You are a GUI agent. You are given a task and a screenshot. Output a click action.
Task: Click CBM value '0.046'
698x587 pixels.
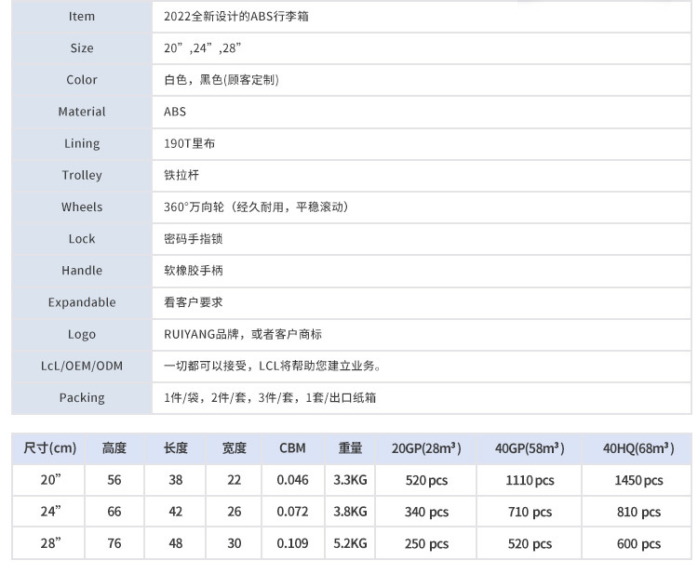292,480
